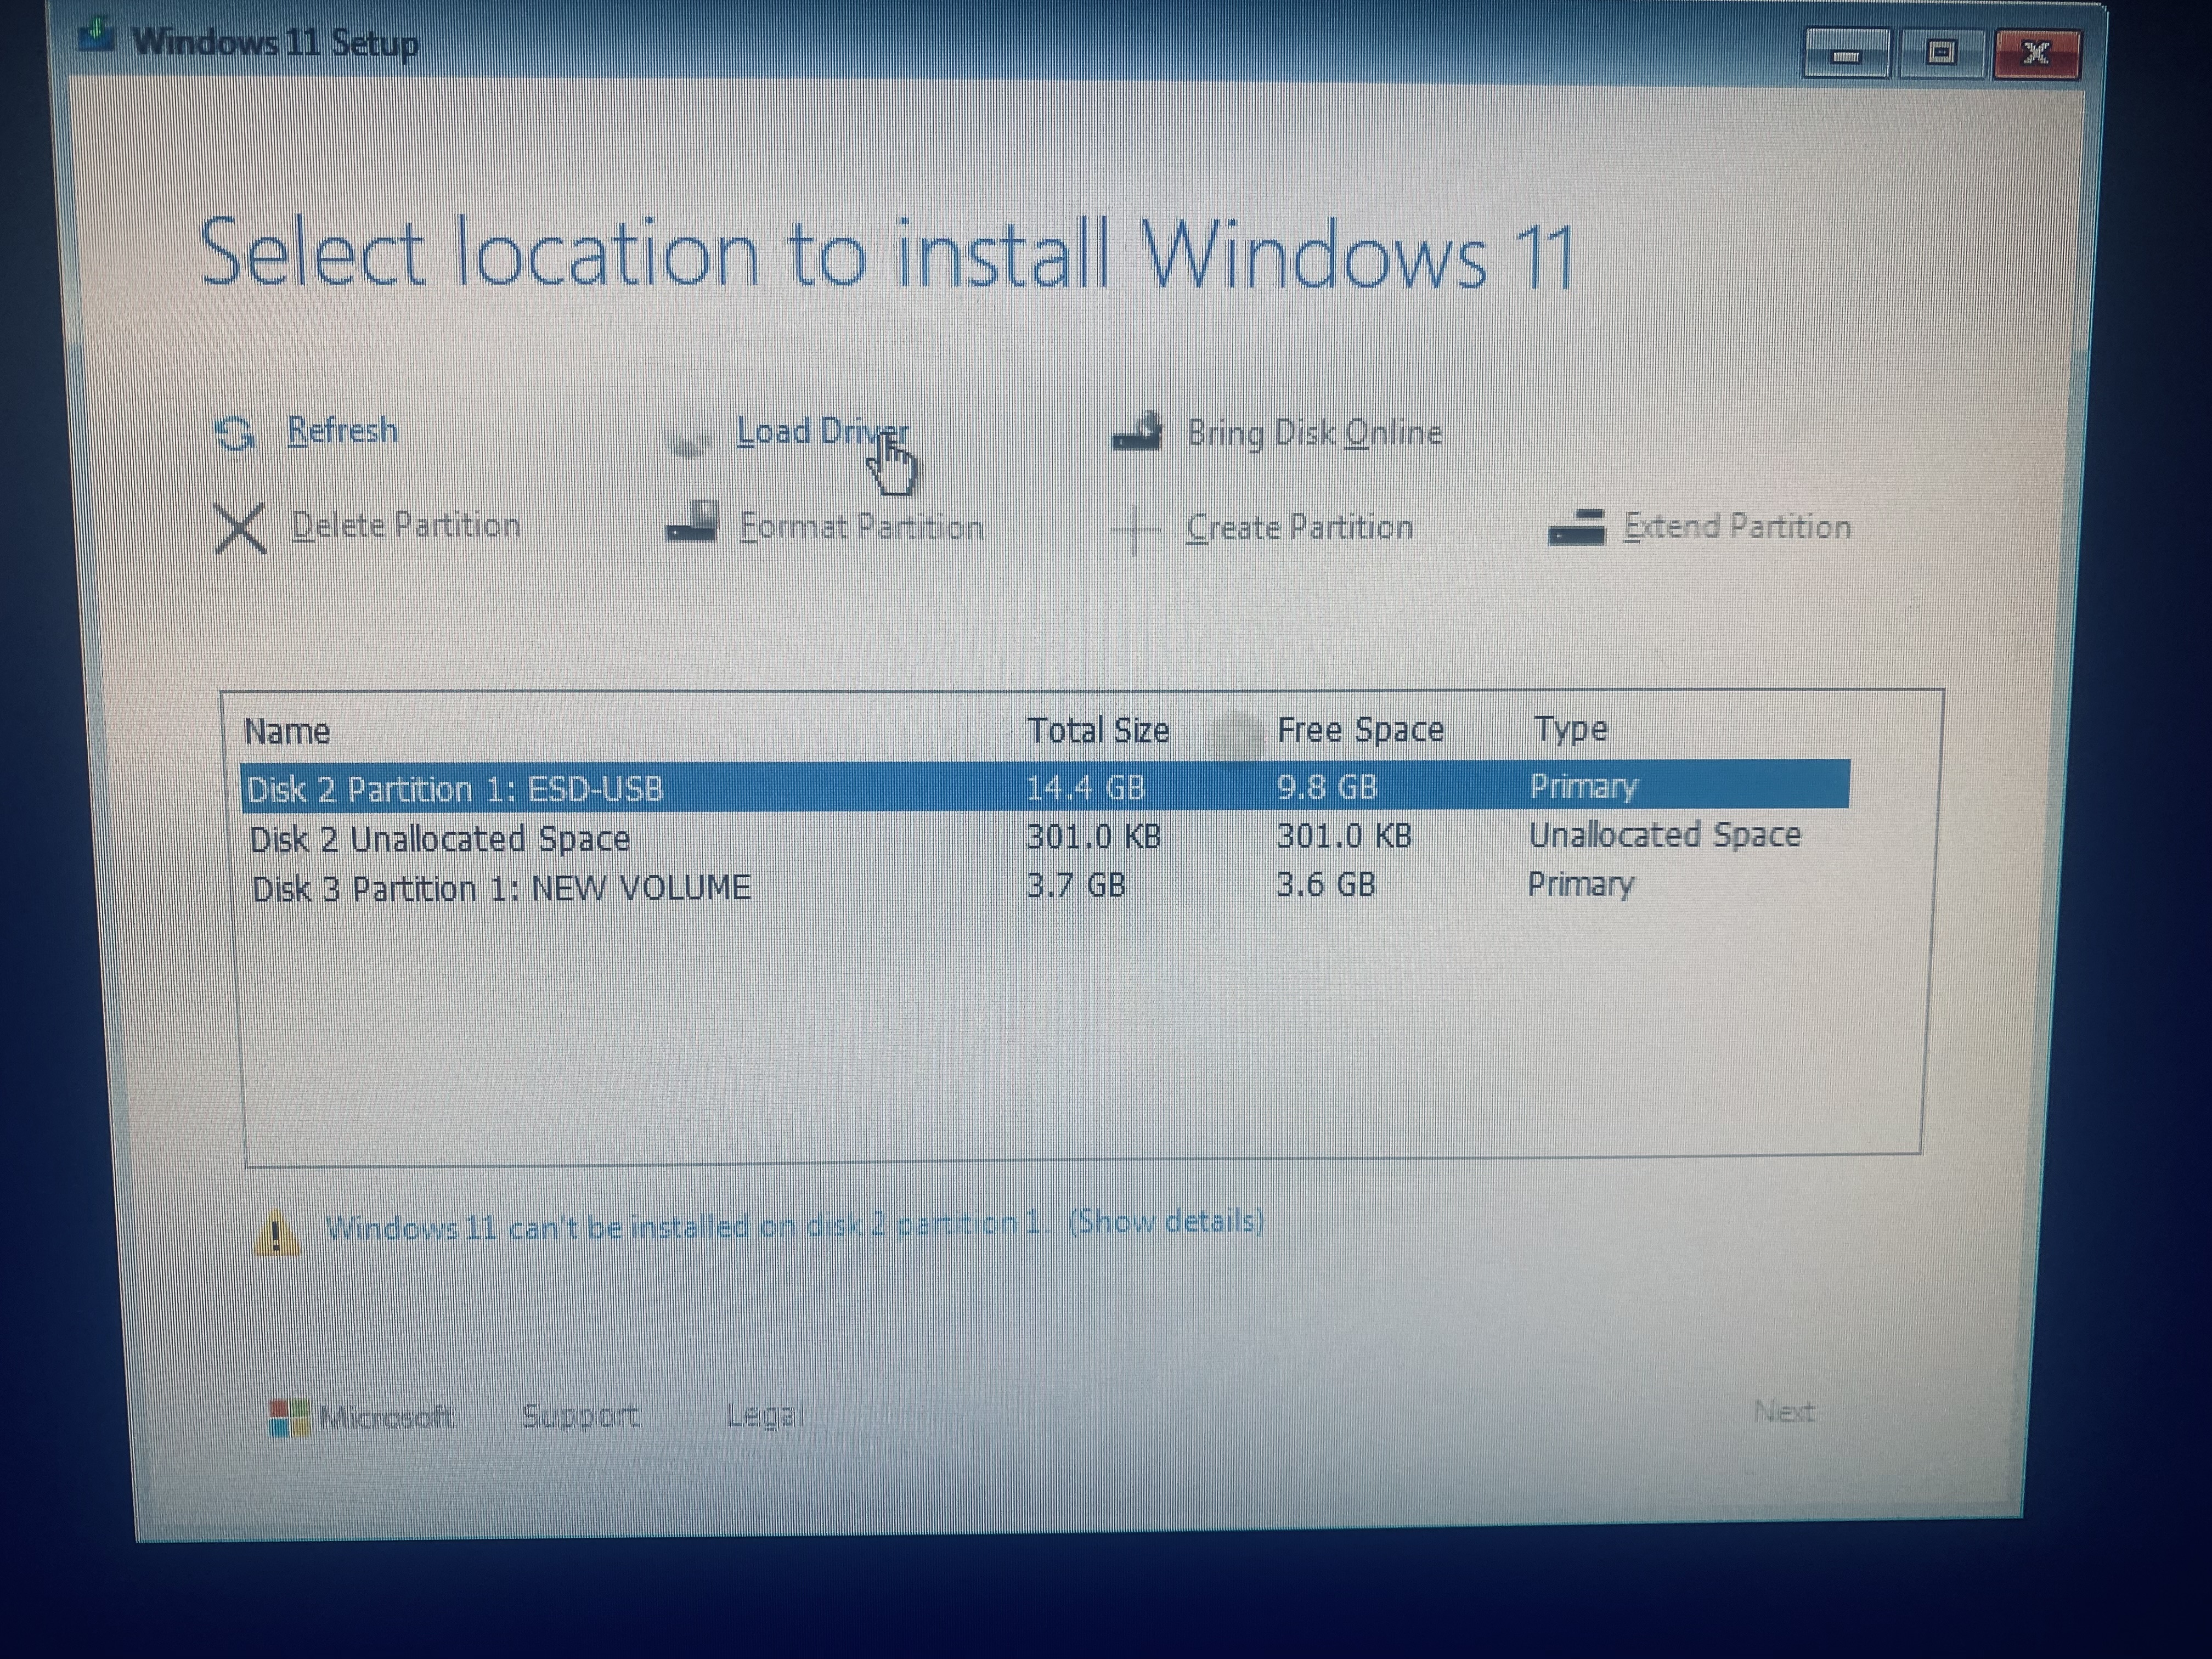Open the Support link
2212x1659 pixels.
tap(580, 1415)
